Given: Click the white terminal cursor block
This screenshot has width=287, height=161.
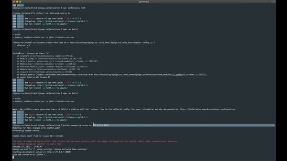Looking at the screenshot, I should (13, 157).
